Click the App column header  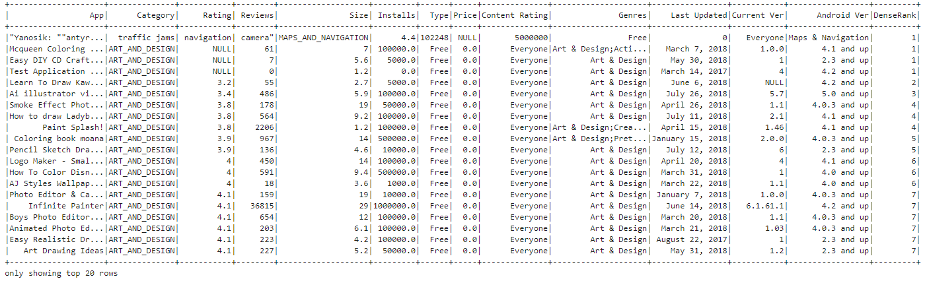pyautogui.click(x=96, y=15)
